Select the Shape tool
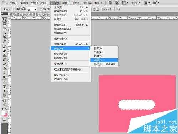178x134 pixels. 4,95
